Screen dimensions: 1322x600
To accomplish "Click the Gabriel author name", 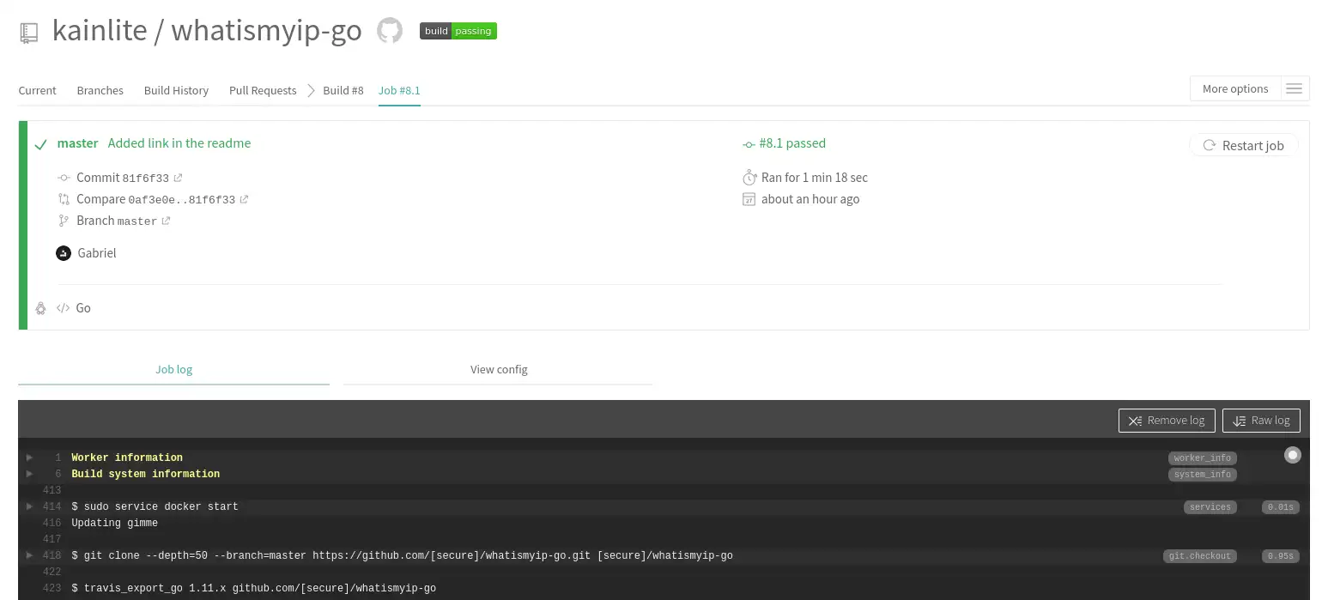I will click(97, 253).
